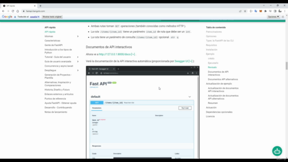This screenshot has height=162, width=288.
Task: Expand Guía de usuario avanzada section
Action: point(78,62)
